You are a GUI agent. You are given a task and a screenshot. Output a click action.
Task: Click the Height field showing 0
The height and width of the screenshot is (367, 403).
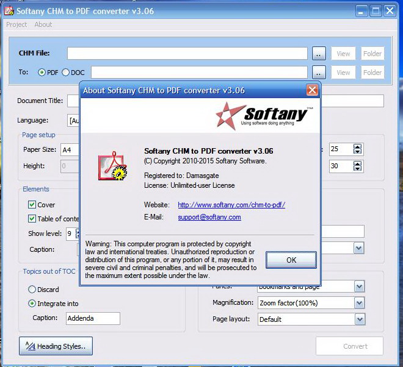pyautogui.click(x=70, y=166)
